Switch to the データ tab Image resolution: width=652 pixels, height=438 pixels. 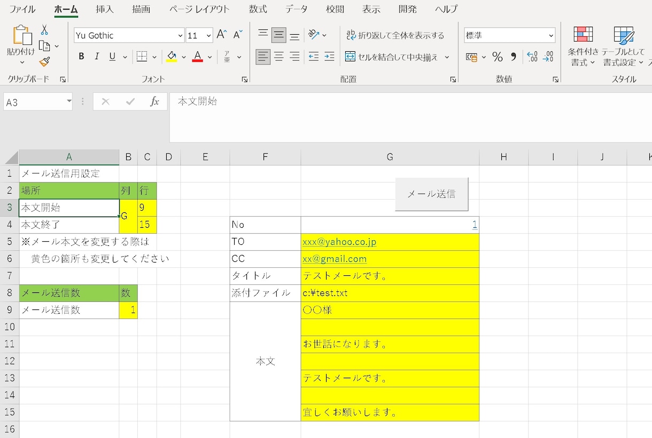coord(297,9)
